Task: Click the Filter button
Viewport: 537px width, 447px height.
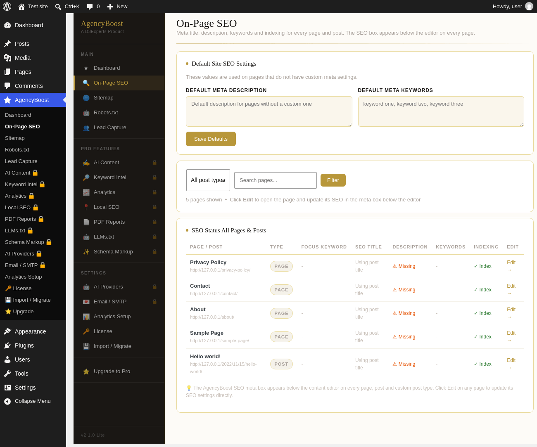Action: pos(333,180)
